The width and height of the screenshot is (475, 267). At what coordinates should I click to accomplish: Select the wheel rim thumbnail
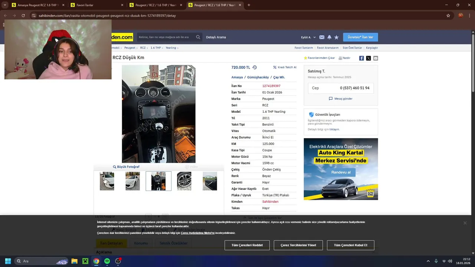184,181
